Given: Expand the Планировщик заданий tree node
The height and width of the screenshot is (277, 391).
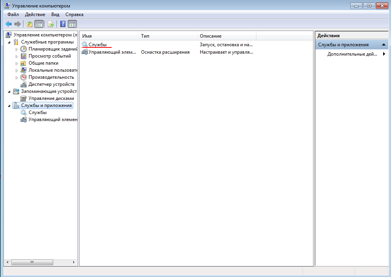Looking at the screenshot, I should (x=17, y=49).
